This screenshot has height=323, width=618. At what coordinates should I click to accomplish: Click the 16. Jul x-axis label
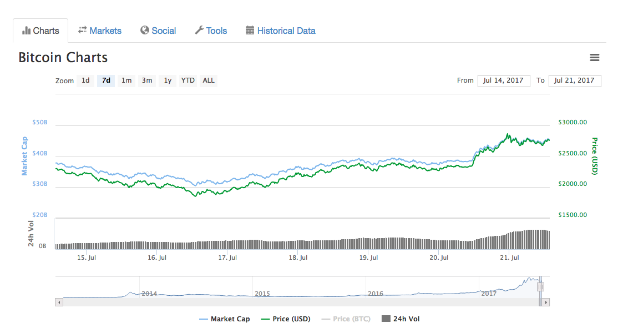tap(157, 258)
